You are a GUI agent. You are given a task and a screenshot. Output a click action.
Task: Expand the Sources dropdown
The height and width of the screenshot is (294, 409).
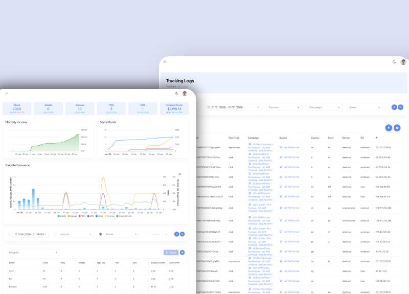(284, 107)
